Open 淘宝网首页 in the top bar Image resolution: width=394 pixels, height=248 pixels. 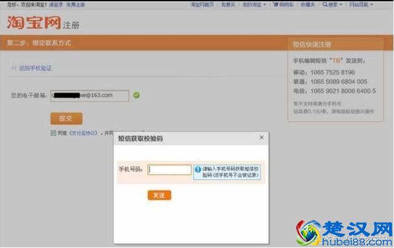203,4
